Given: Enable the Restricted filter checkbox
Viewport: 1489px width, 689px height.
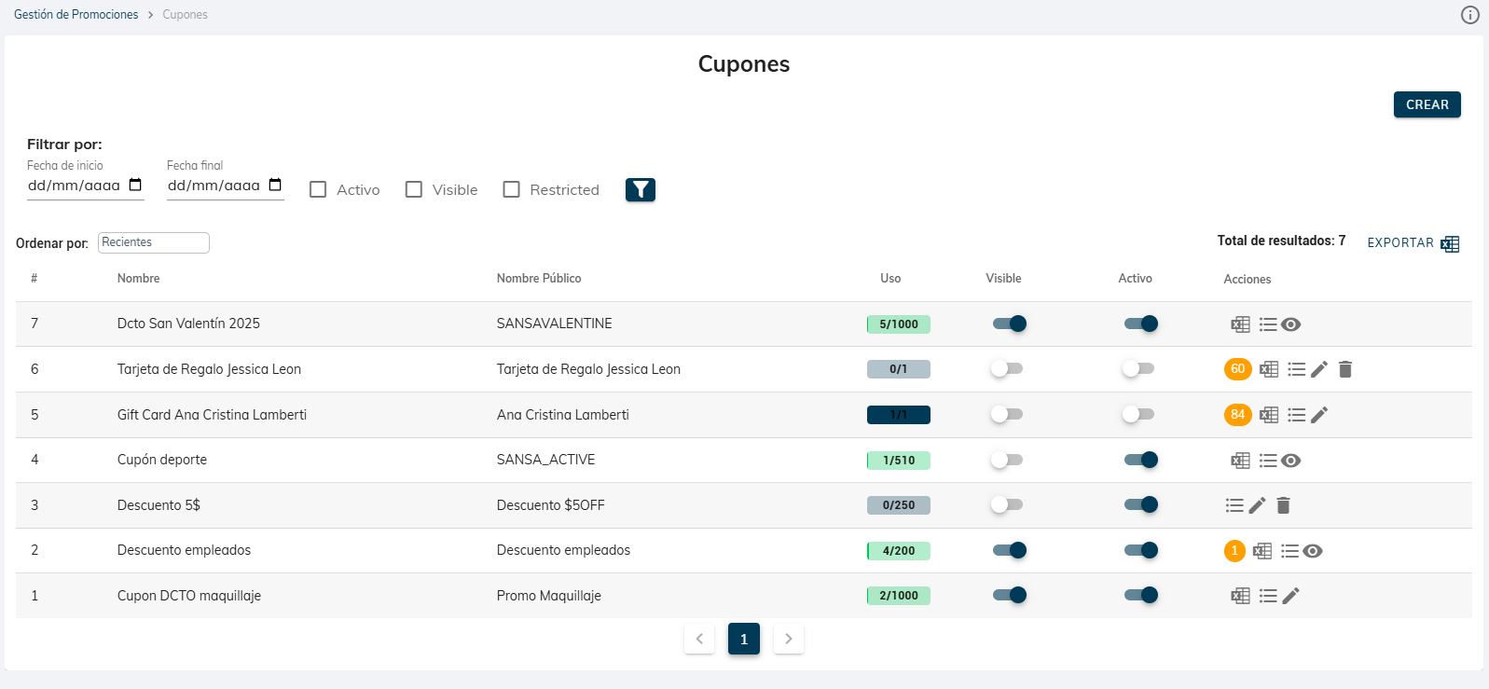Looking at the screenshot, I should coord(511,190).
